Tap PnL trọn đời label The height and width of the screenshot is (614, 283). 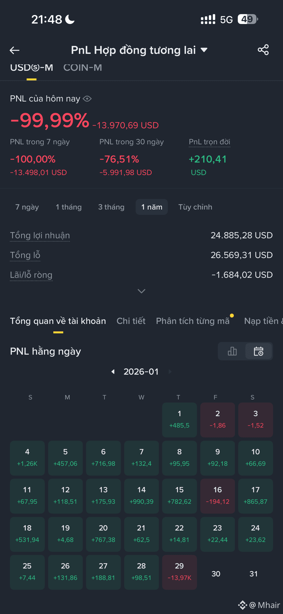tap(210, 142)
